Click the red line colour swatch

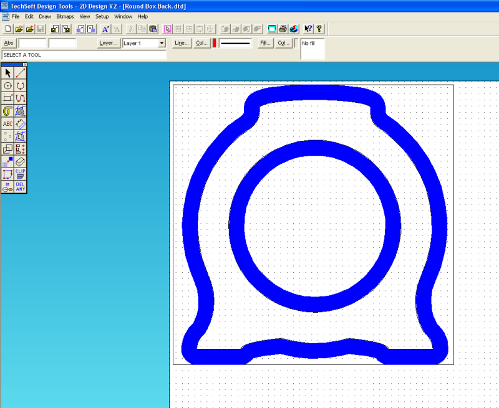pyautogui.click(x=215, y=43)
